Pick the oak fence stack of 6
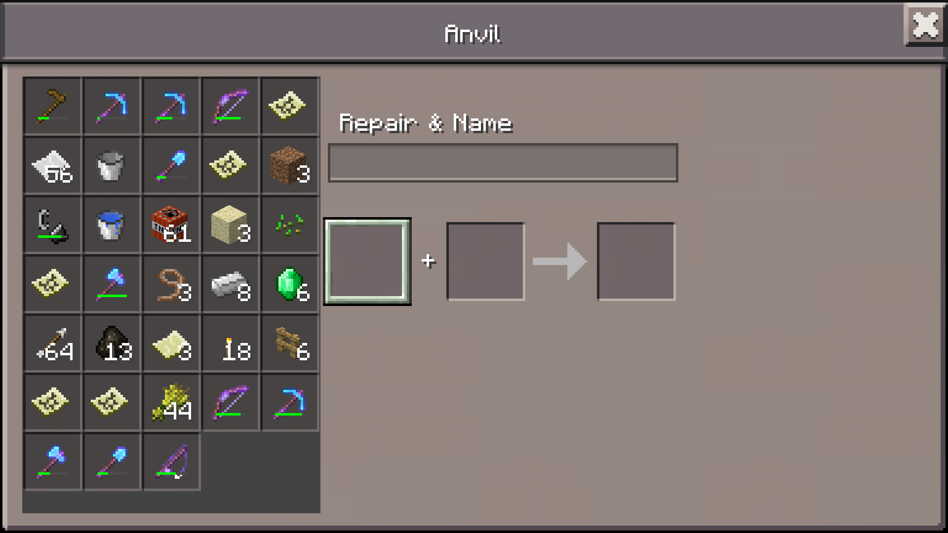 pos(290,343)
